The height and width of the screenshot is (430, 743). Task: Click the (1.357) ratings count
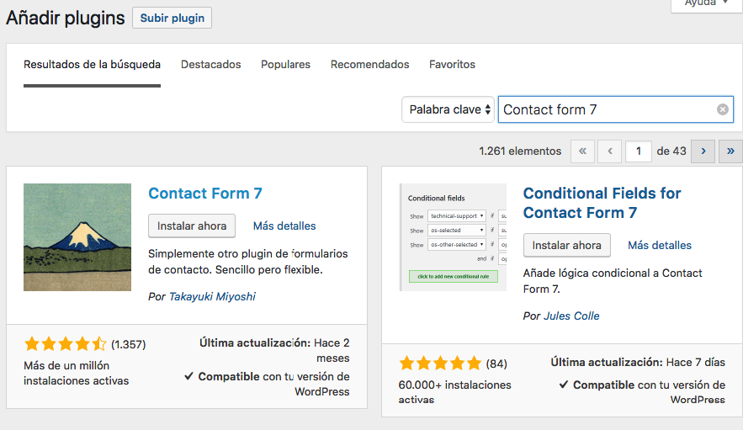(129, 344)
